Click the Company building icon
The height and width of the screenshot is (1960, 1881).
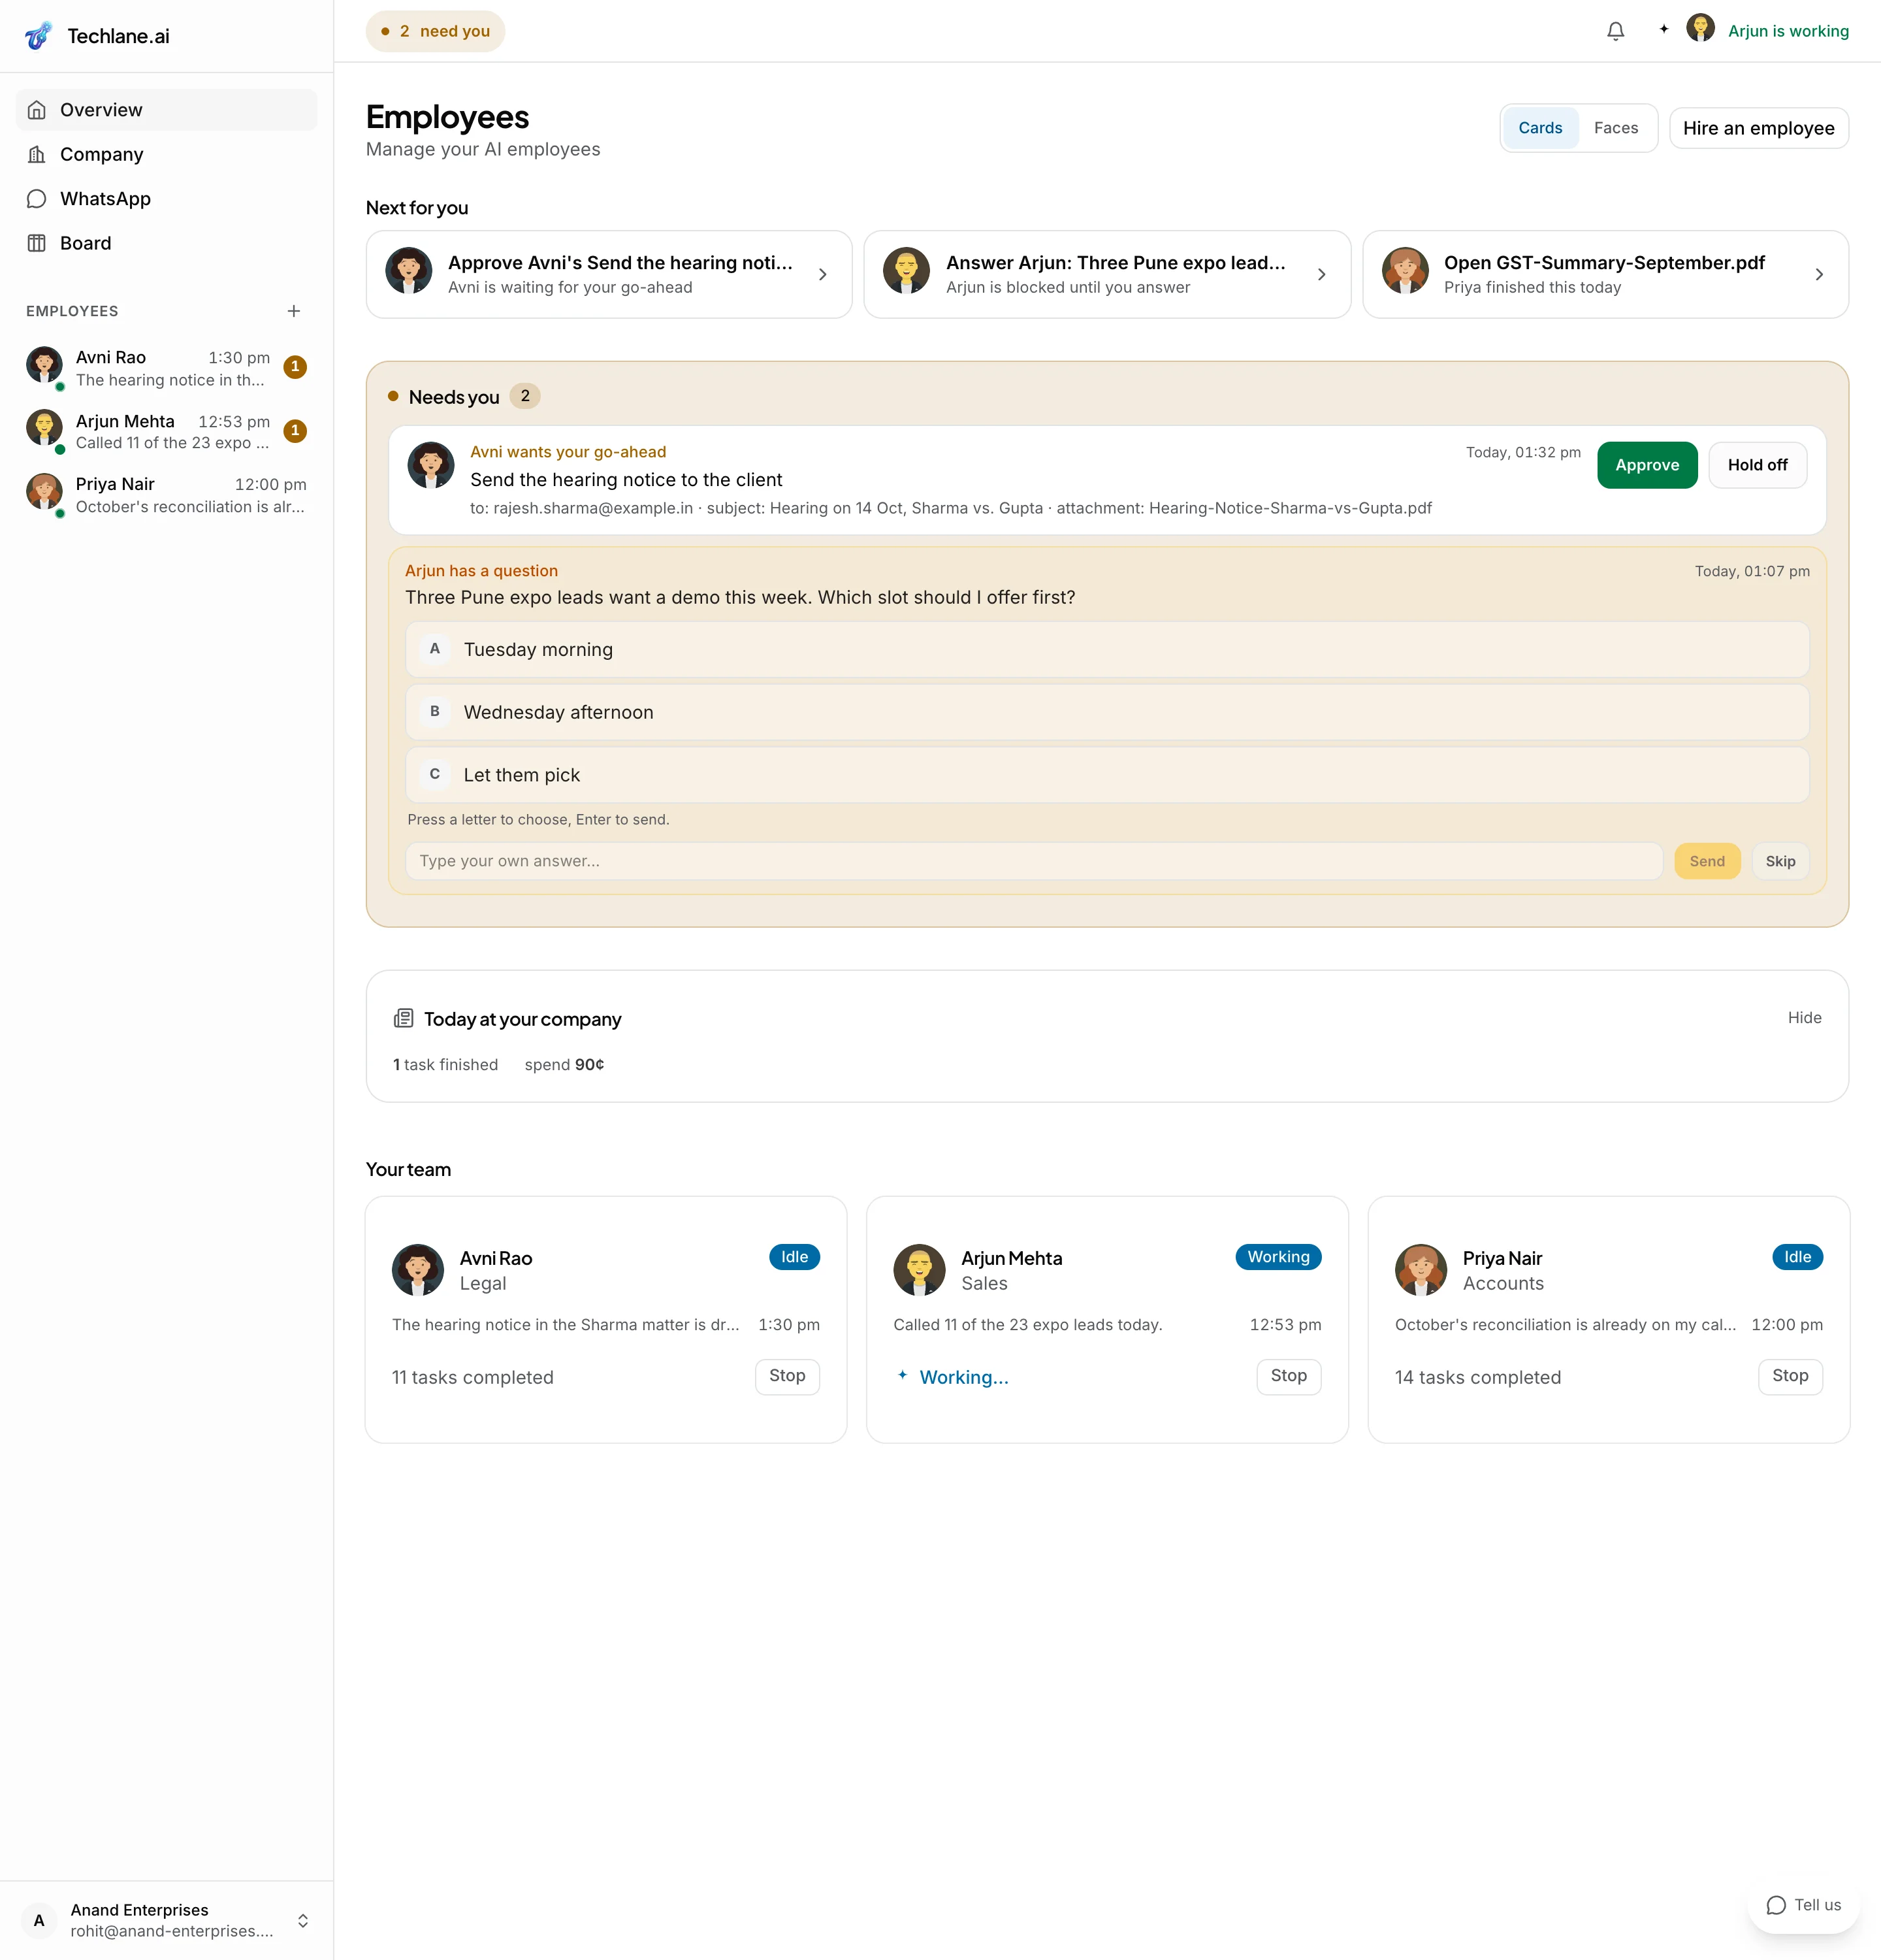(x=37, y=154)
